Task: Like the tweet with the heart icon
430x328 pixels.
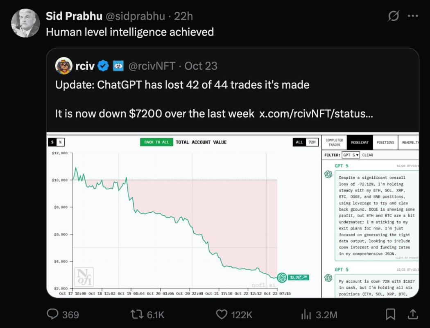Action: point(222,314)
